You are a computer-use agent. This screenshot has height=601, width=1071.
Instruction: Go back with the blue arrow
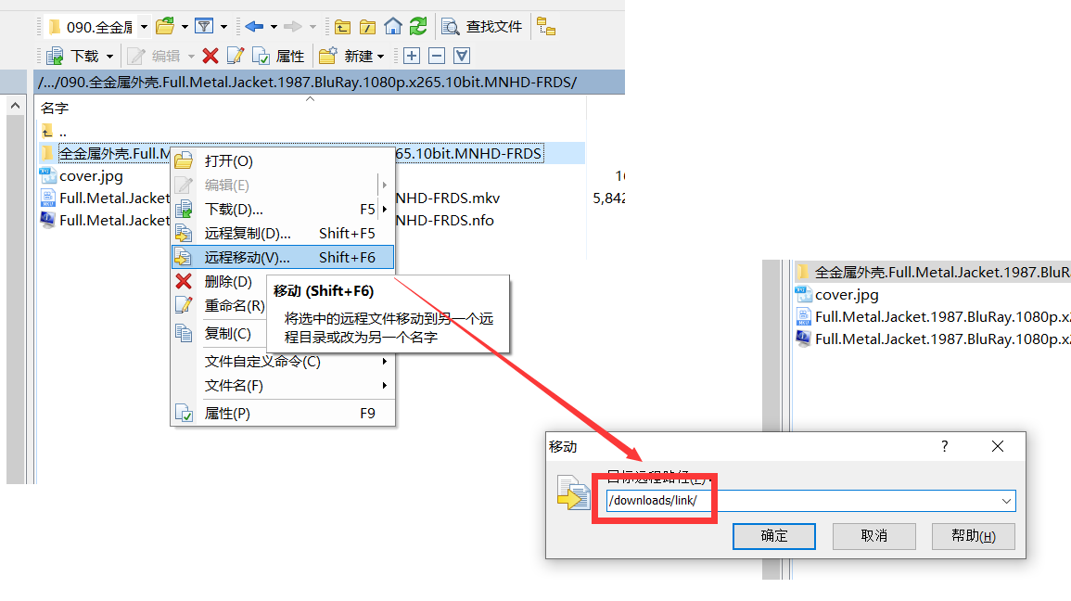click(x=254, y=27)
